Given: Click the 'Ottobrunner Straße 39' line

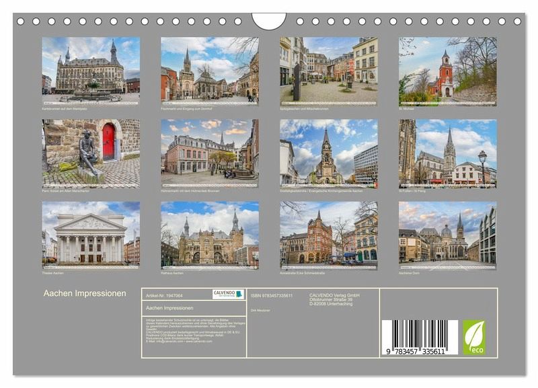Looking at the screenshot, I should 331,299.
